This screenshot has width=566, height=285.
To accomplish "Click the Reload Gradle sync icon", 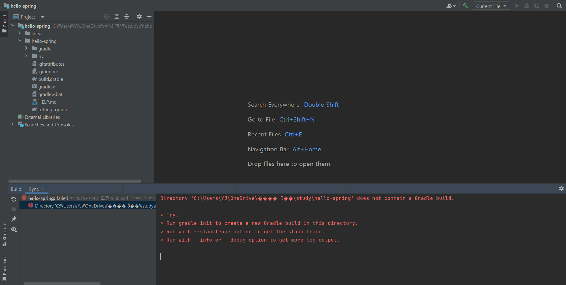I will coord(14,199).
